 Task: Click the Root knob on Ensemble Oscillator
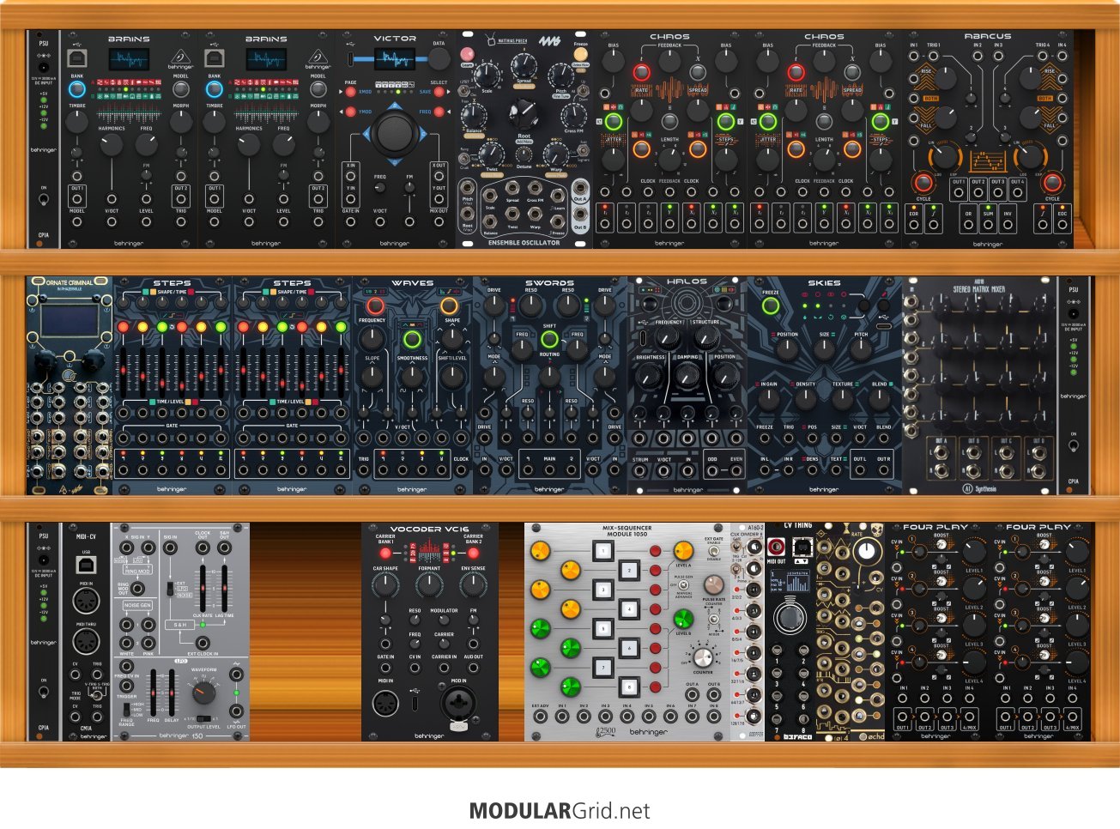[524, 113]
